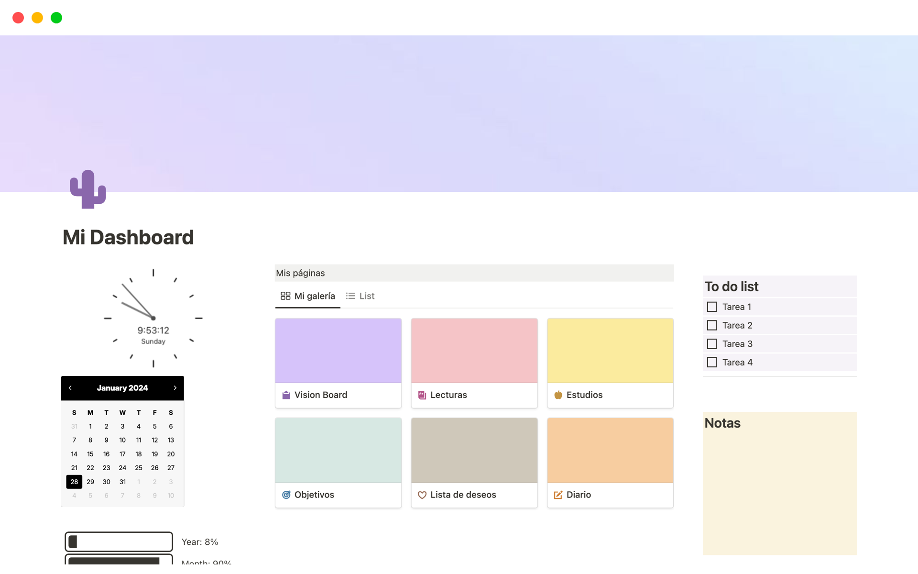Screen dimensions: 918x574
Task: Switch to the List view tab
Action: (366, 296)
